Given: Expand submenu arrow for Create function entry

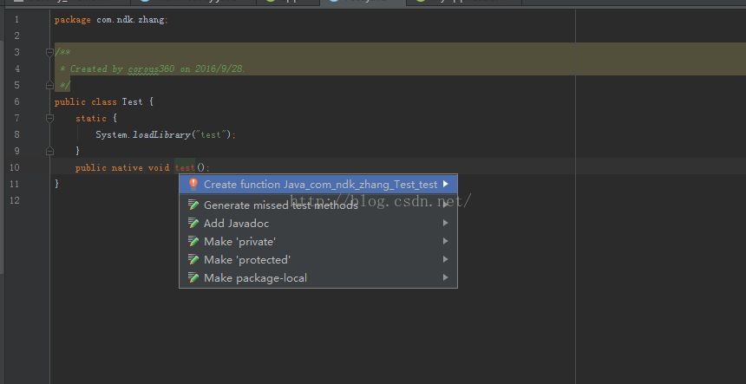Looking at the screenshot, I should click(x=446, y=184).
